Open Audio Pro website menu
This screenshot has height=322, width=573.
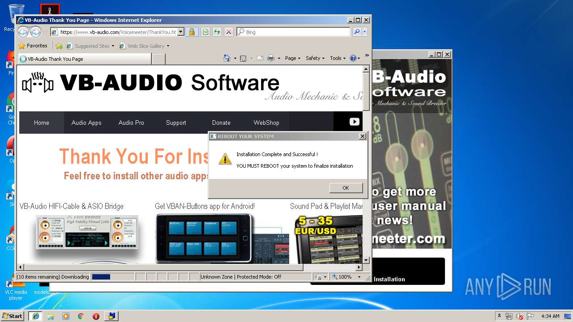tap(131, 123)
